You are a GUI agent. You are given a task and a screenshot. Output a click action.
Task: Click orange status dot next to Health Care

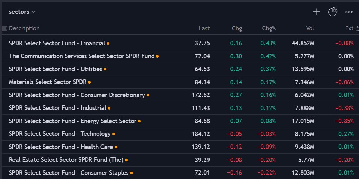[116, 147]
